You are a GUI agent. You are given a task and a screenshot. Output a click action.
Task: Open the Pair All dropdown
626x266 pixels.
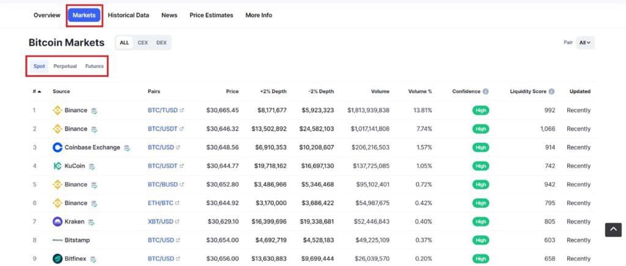coord(586,43)
